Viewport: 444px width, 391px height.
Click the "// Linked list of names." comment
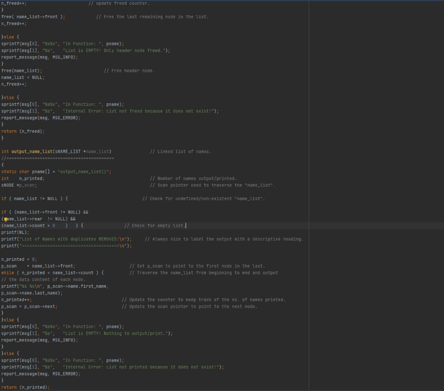(x=180, y=151)
